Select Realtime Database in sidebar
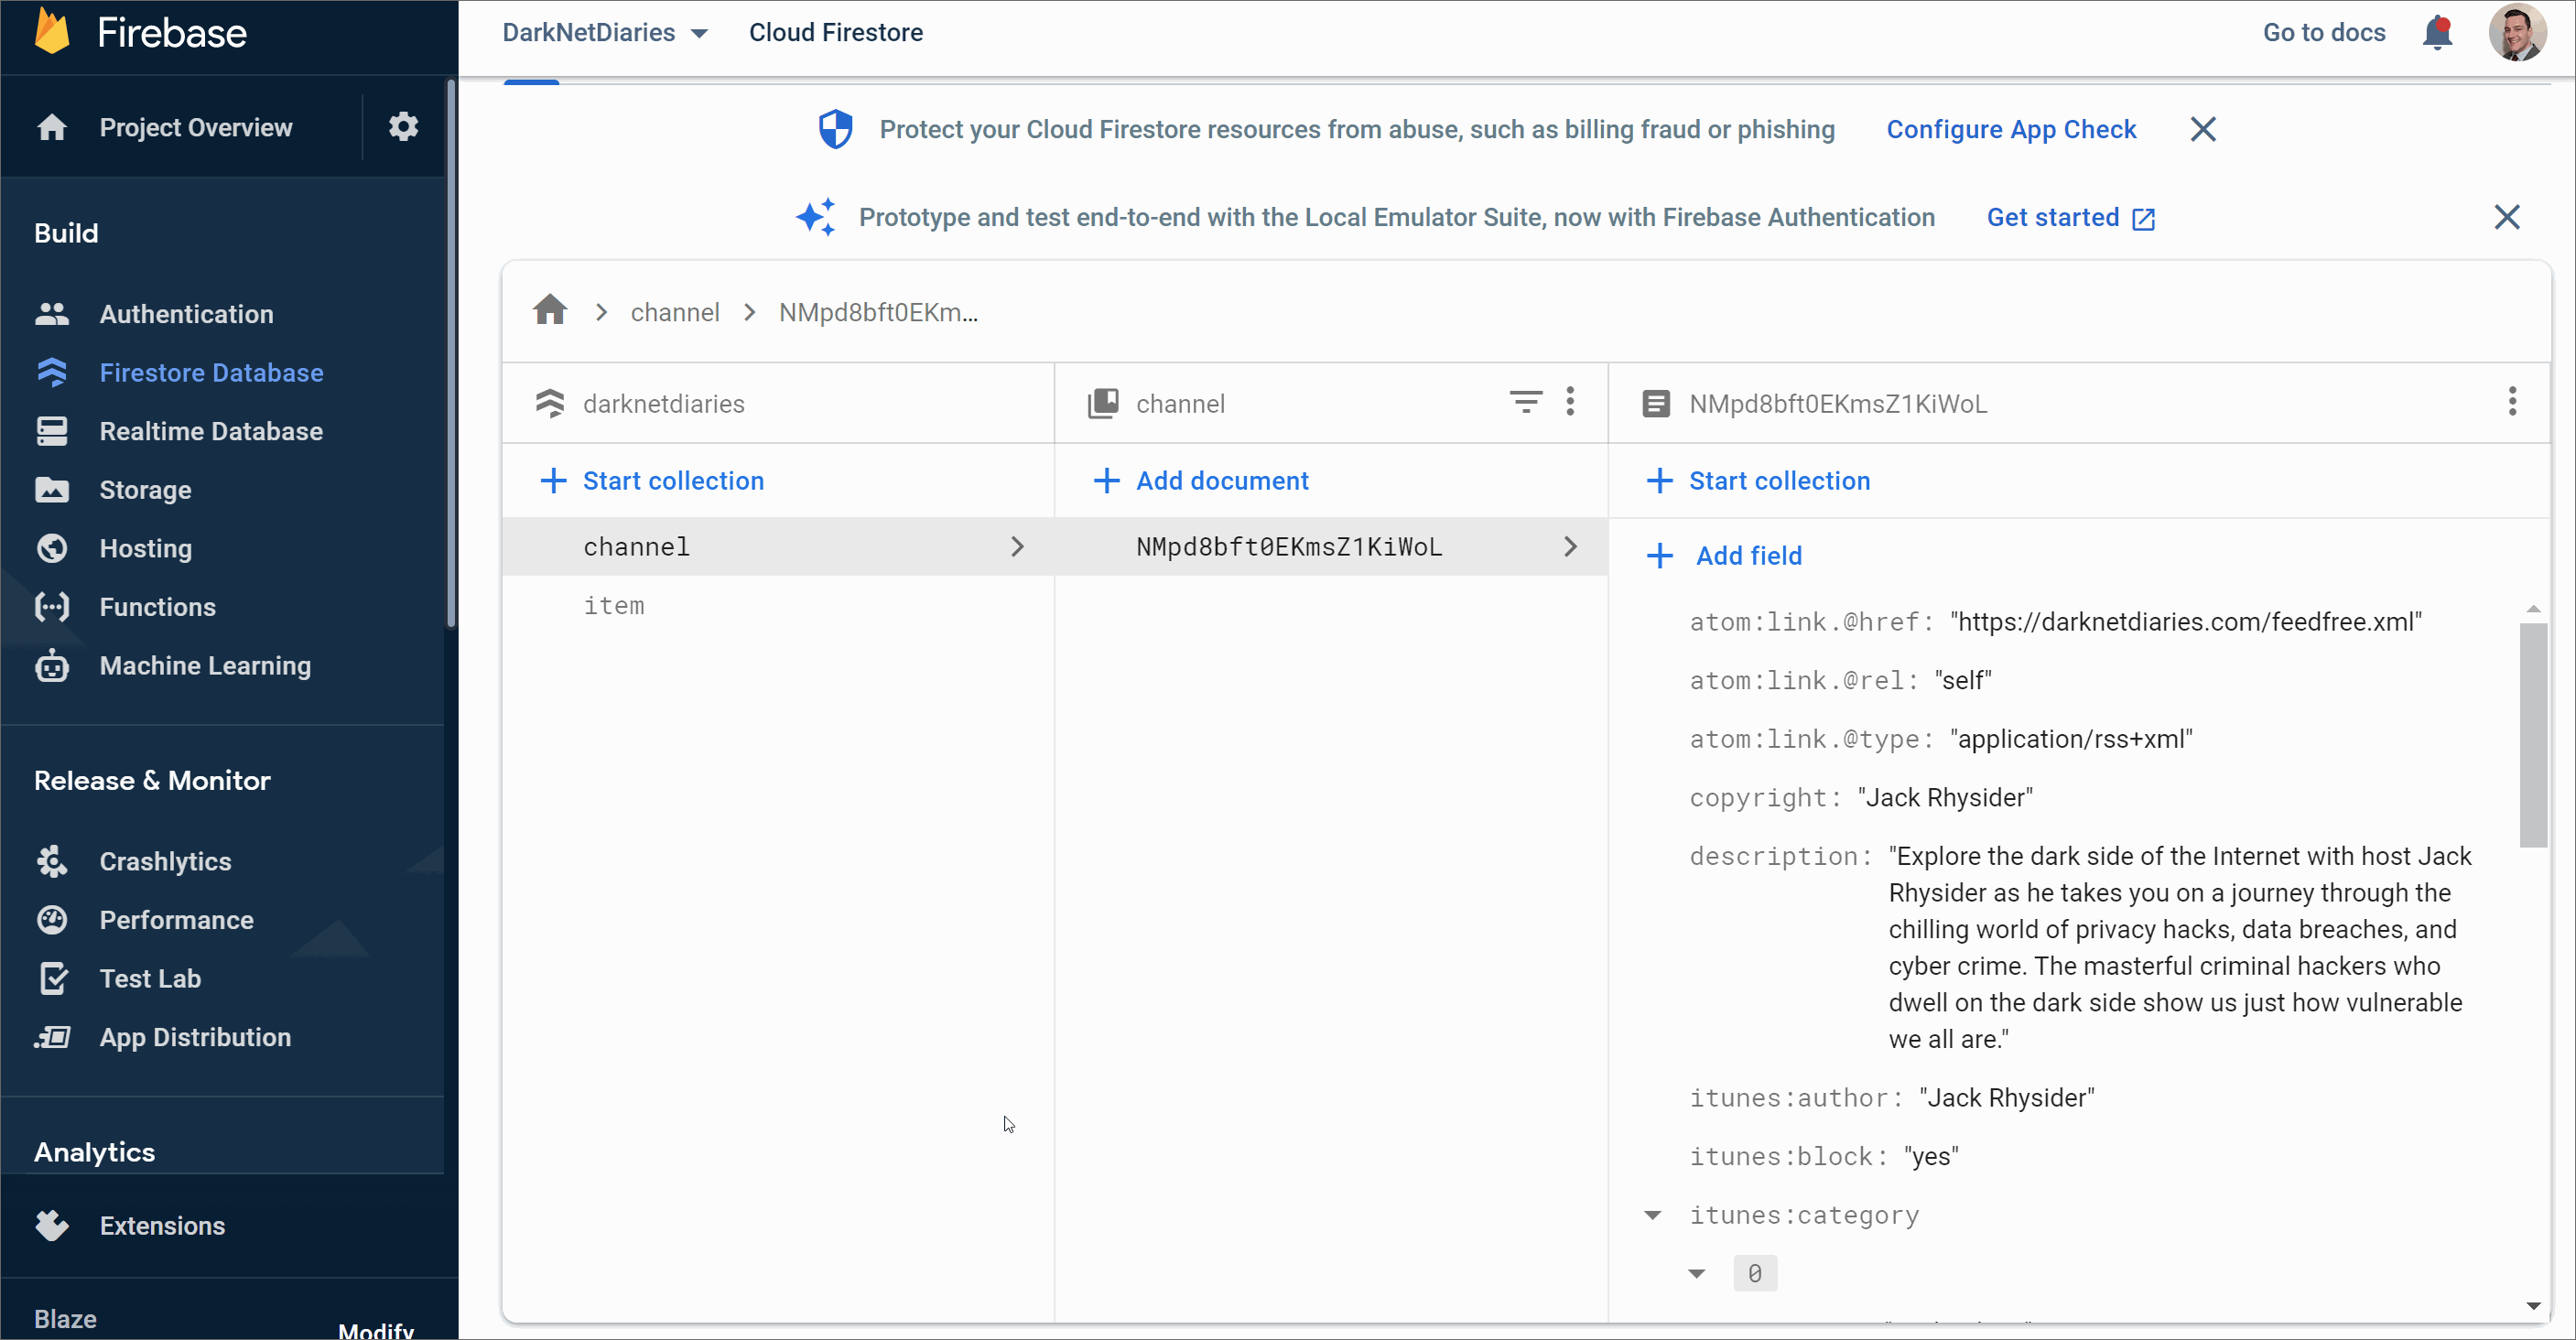 click(x=211, y=431)
